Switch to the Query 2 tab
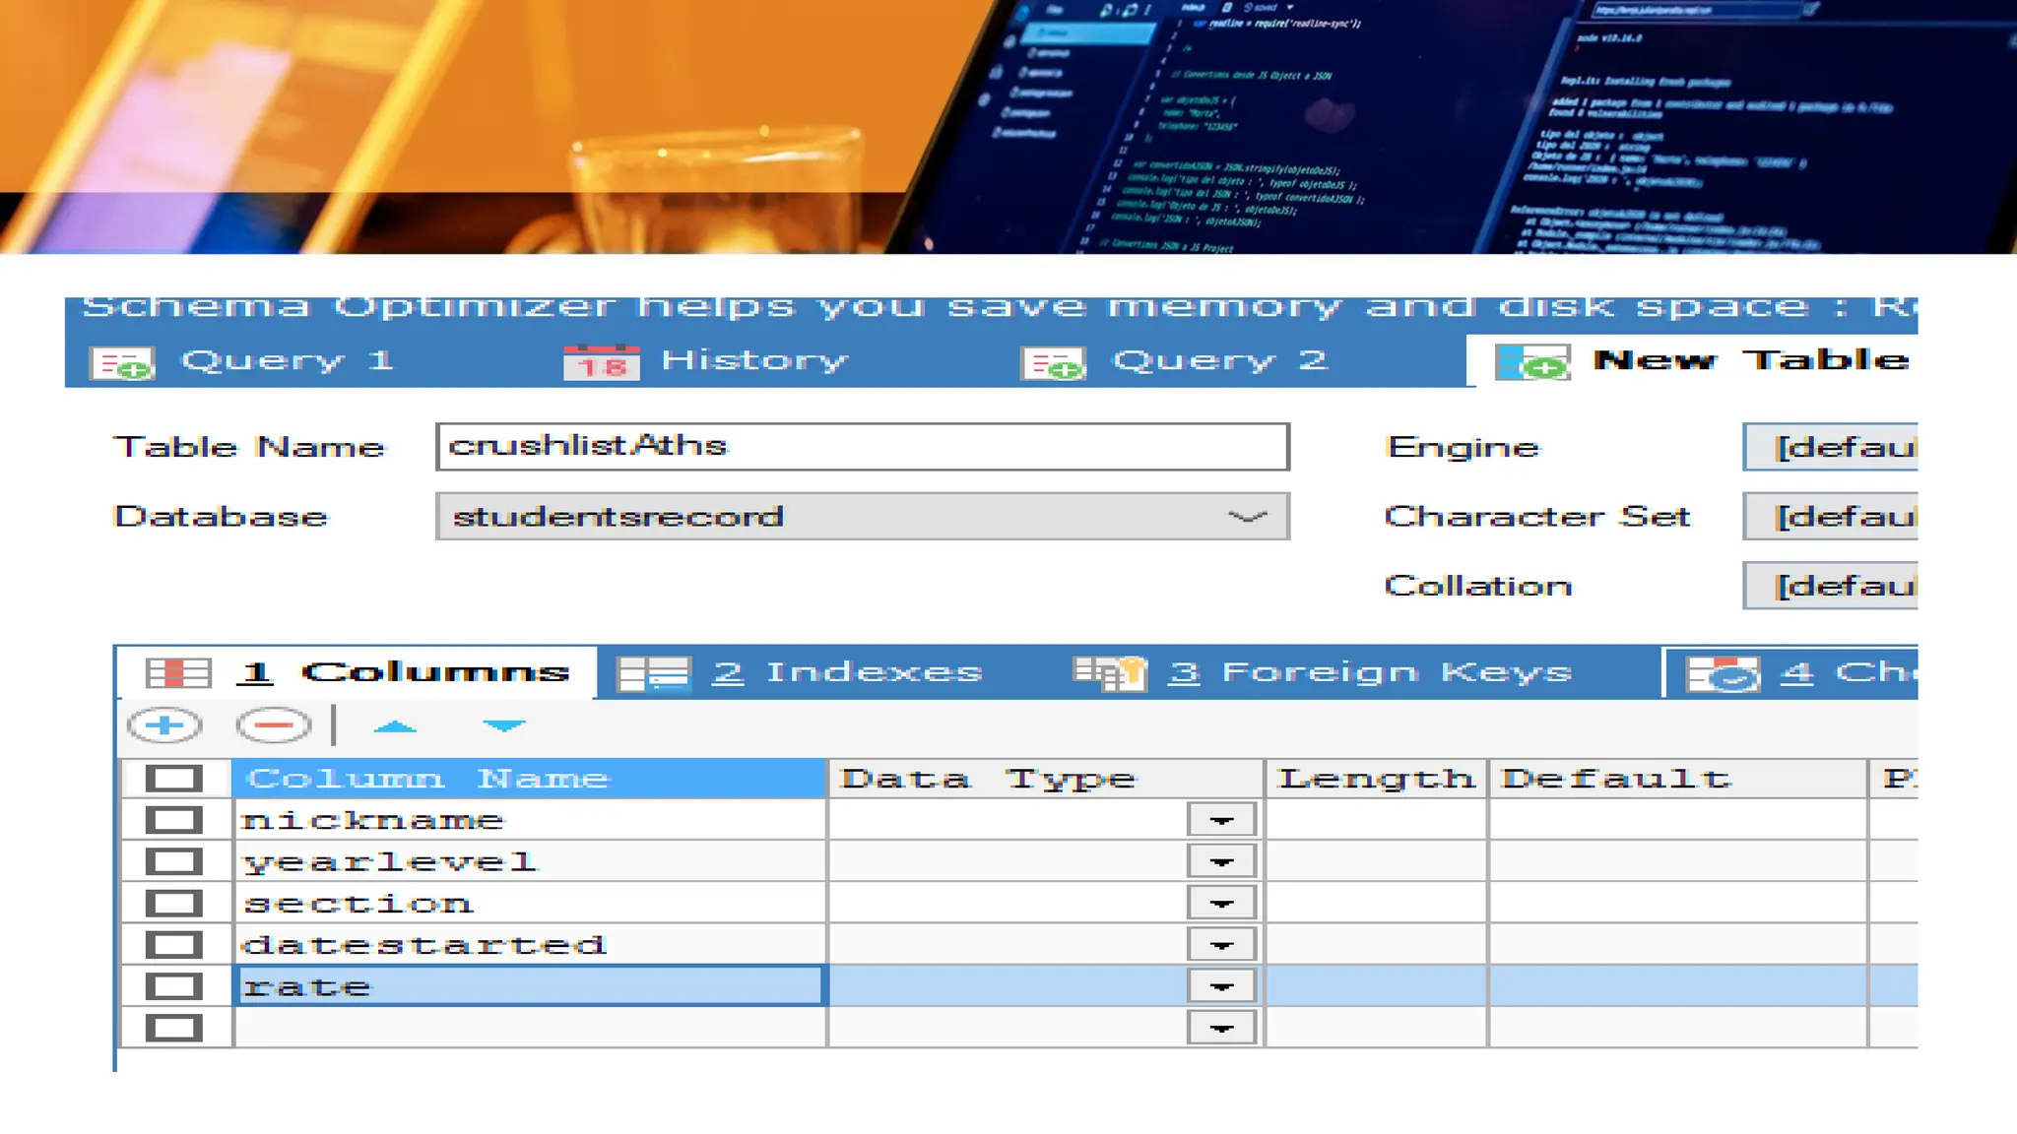This screenshot has height=1134, width=2017. tap(1218, 360)
